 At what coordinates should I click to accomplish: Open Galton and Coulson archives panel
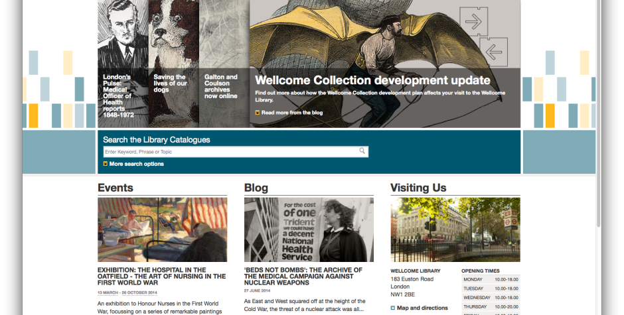click(224, 64)
